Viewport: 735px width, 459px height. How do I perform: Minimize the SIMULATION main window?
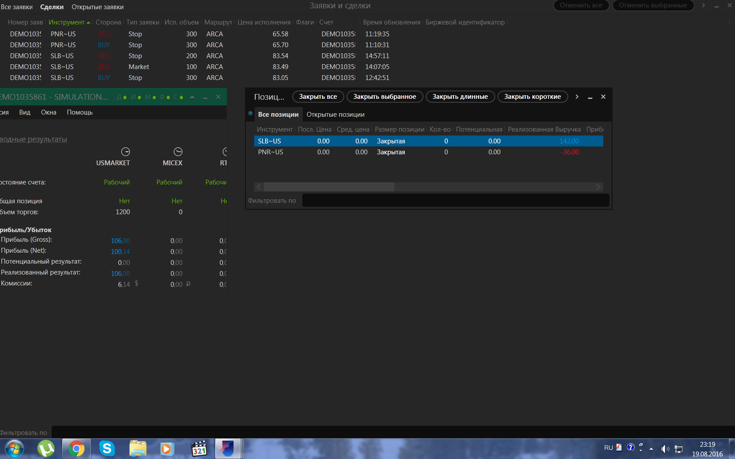coord(205,97)
